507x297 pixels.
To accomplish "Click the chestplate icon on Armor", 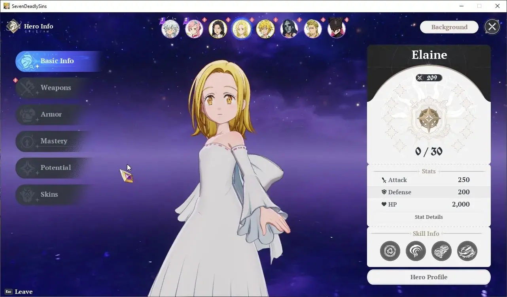I will pos(27,115).
